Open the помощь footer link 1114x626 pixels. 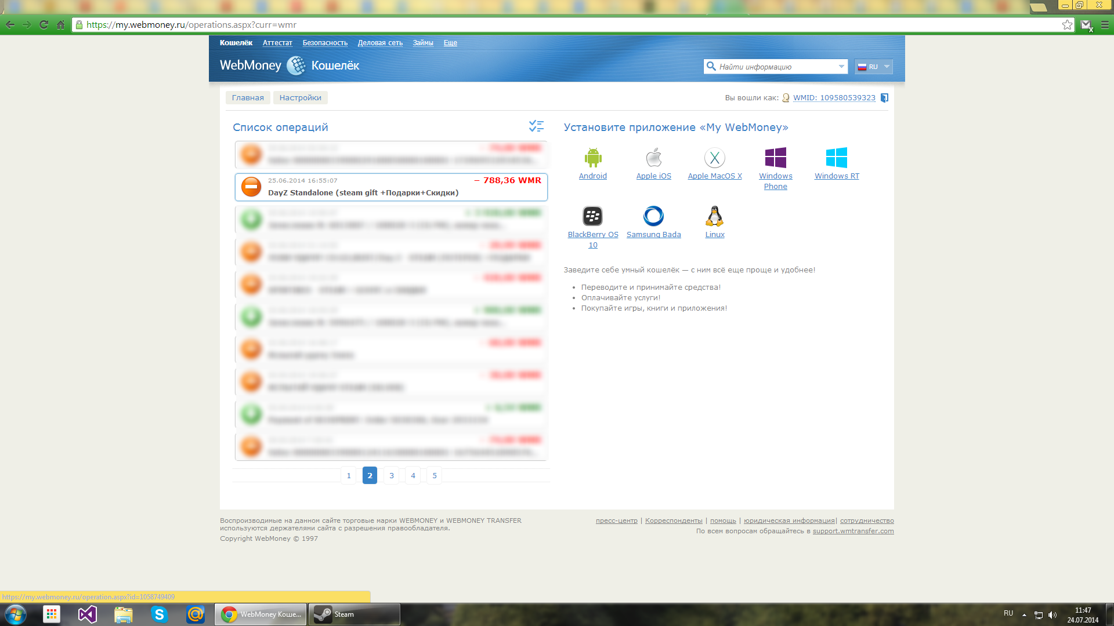point(723,521)
